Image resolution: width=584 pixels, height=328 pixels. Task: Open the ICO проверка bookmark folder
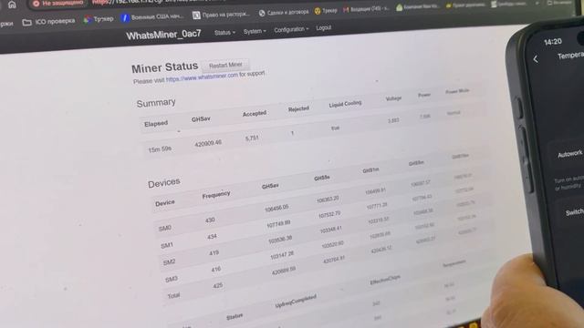(x=48, y=22)
